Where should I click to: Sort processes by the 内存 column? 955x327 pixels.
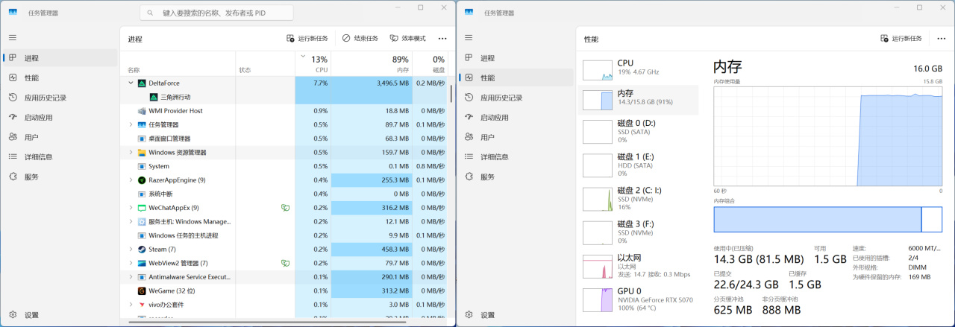tap(372, 63)
